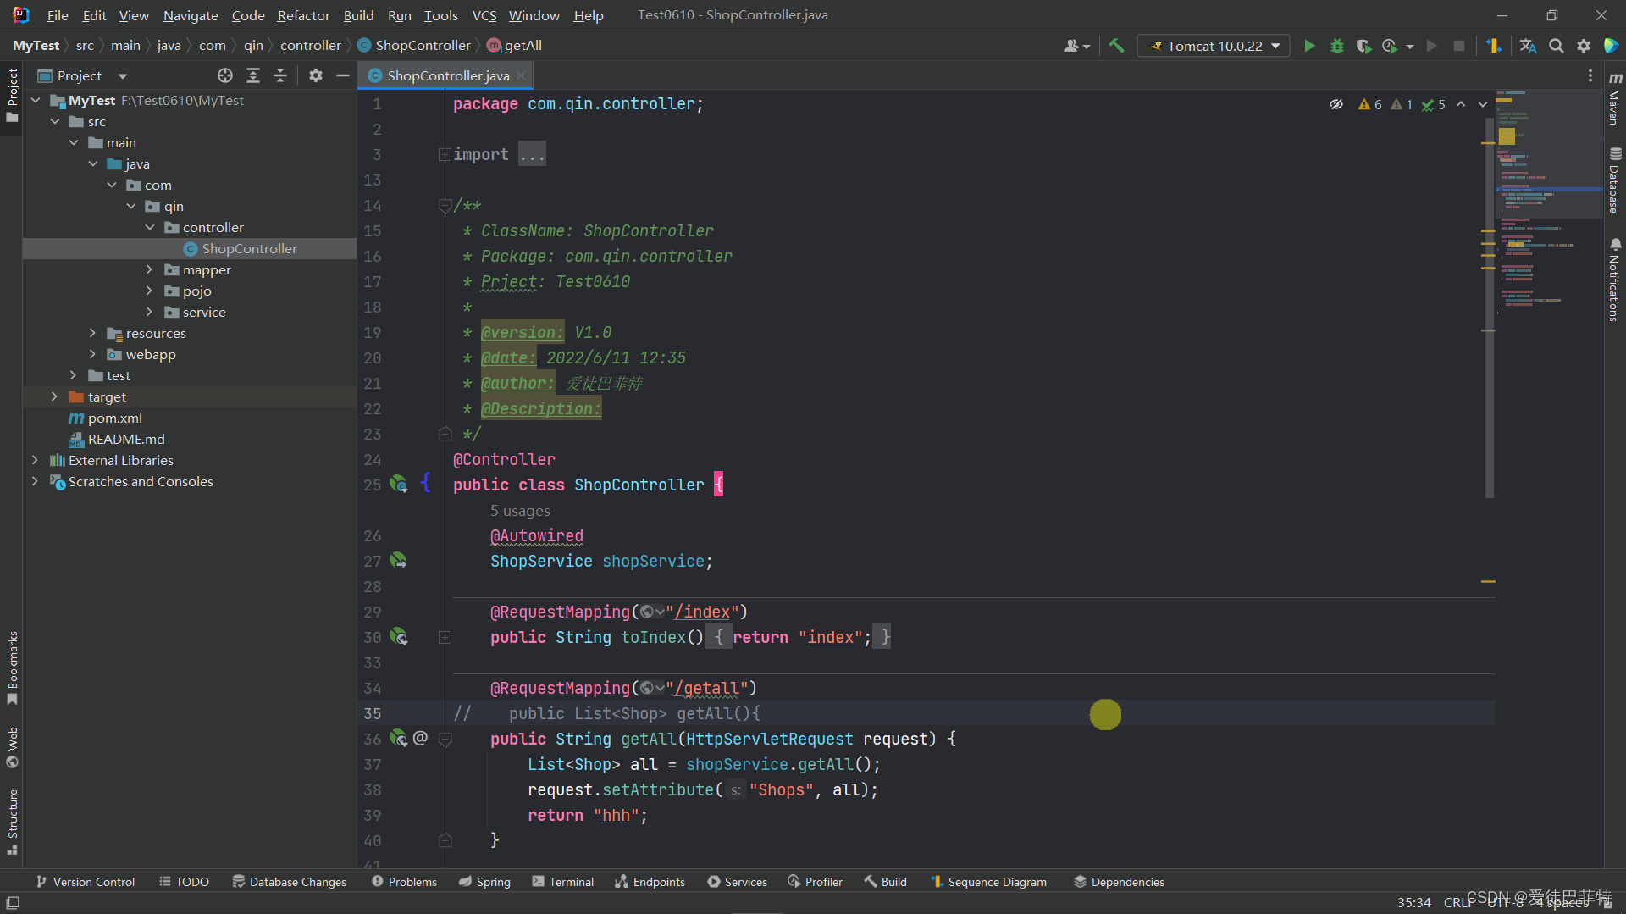Toggle the Javadoc fold marker at line 14
The width and height of the screenshot is (1626, 914).
point(444,205)
